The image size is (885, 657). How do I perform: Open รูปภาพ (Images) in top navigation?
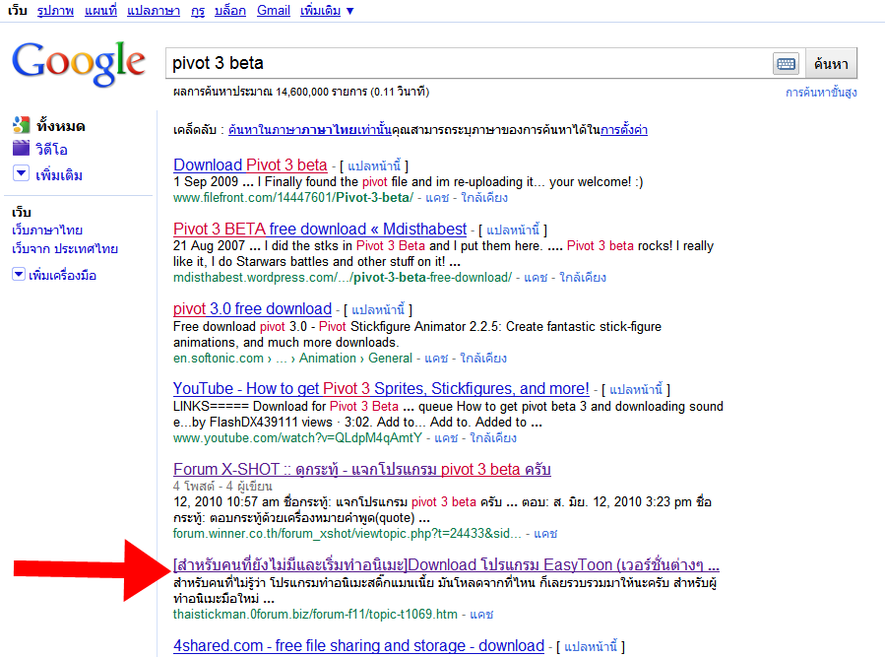[55, 11]
